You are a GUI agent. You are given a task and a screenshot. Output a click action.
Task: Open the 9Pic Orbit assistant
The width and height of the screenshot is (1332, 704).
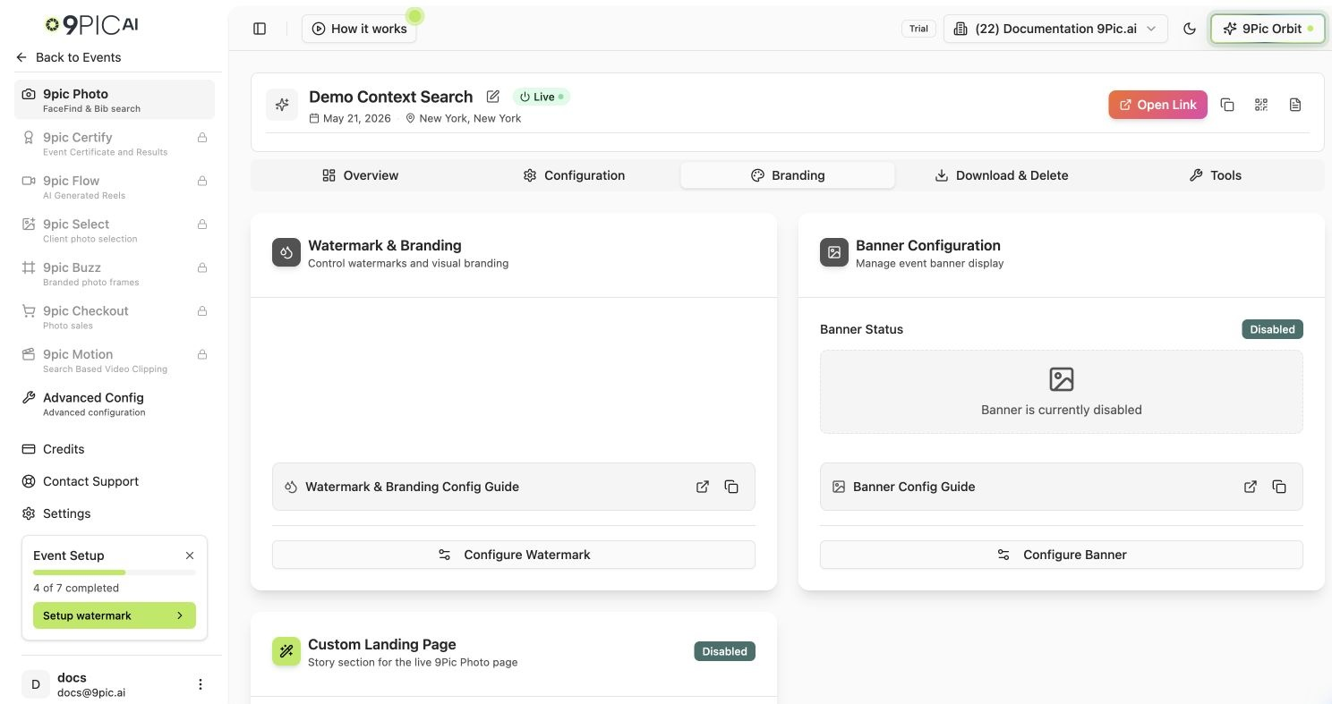click(1267, 29)
